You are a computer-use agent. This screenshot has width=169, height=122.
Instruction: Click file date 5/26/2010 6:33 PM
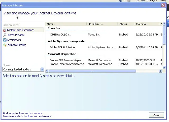pyautogui.click(x=147, y=35)
